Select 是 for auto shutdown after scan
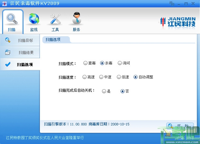 (x=106, y=91)
